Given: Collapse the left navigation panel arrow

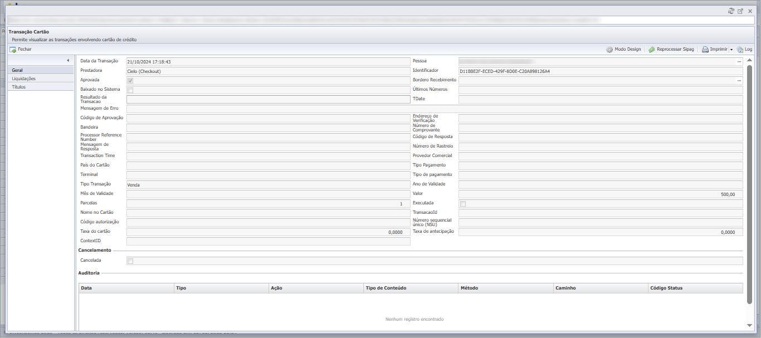Looking at the screenshot, I should coord(68,60).
